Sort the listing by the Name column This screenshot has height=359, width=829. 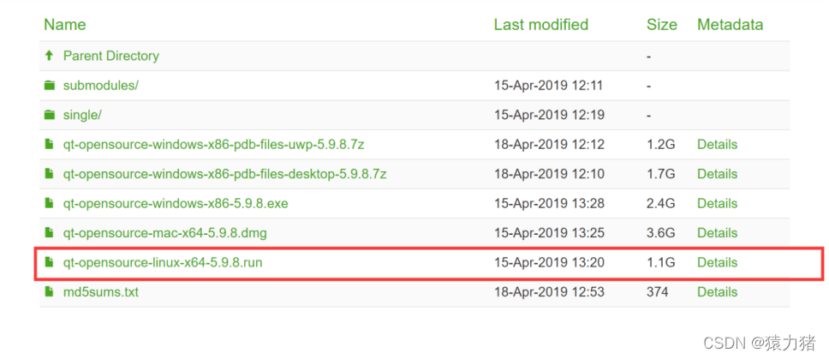coord(65,24)
